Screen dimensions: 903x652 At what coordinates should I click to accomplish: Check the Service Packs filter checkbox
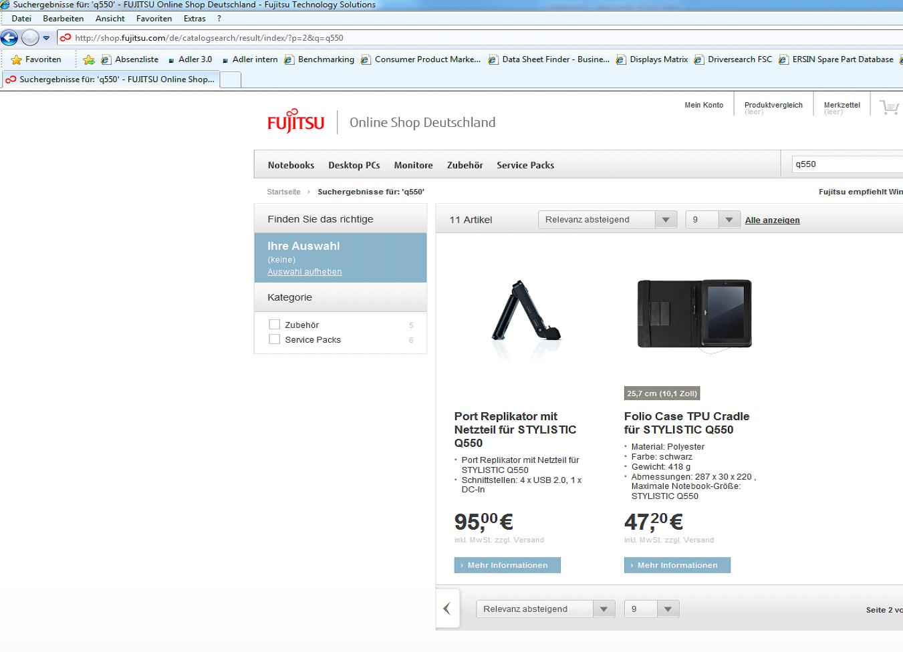[x=274, y=339]
